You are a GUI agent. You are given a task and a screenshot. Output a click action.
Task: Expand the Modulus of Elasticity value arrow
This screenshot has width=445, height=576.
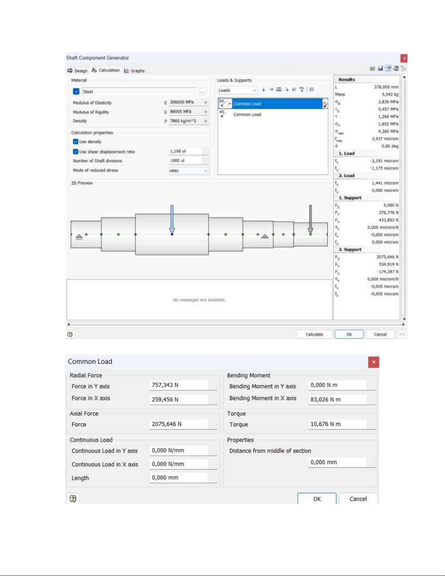[x=206, y=102]
